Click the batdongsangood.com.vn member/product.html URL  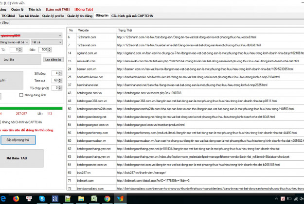(151, 125)
